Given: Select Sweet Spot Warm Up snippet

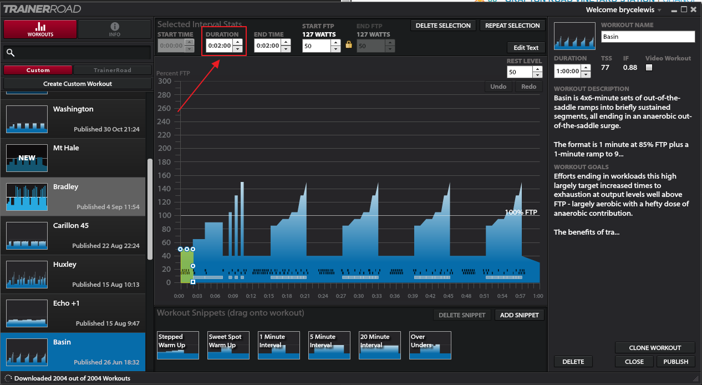Looking at the screenshot, I should click(228, 346).
